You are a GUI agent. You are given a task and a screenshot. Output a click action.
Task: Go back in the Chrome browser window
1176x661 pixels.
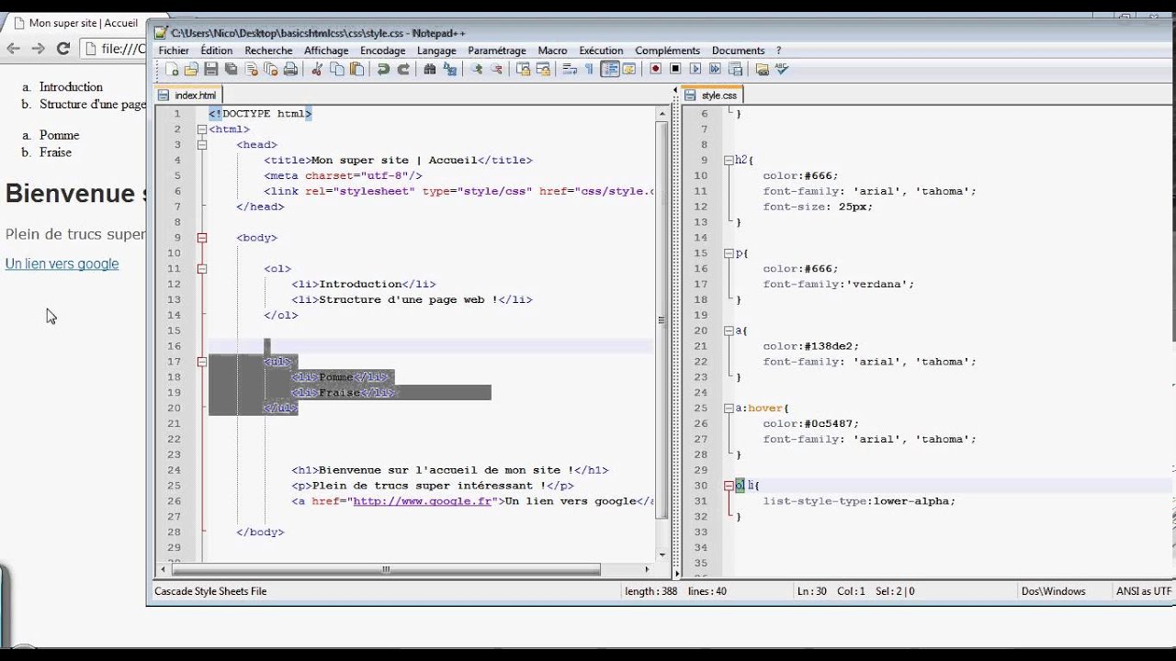click(x=13, y=49)
